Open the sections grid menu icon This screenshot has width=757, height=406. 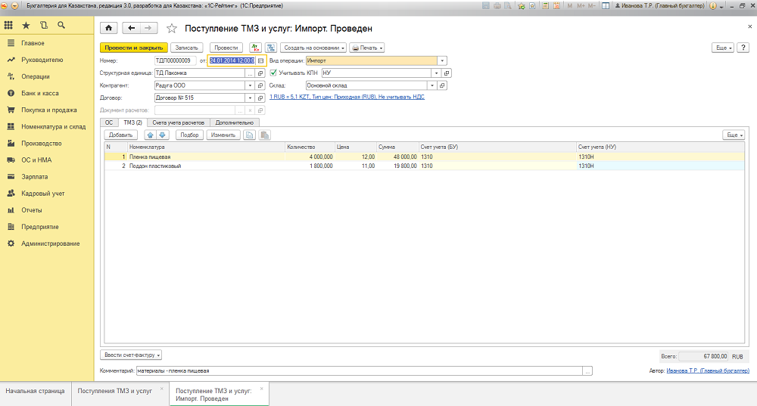coord(8,25)
